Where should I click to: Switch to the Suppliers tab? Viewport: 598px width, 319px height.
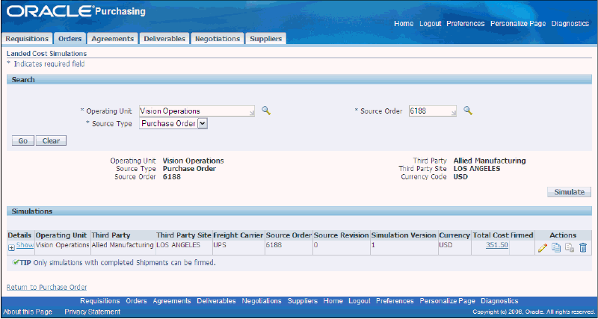(266, 39)
